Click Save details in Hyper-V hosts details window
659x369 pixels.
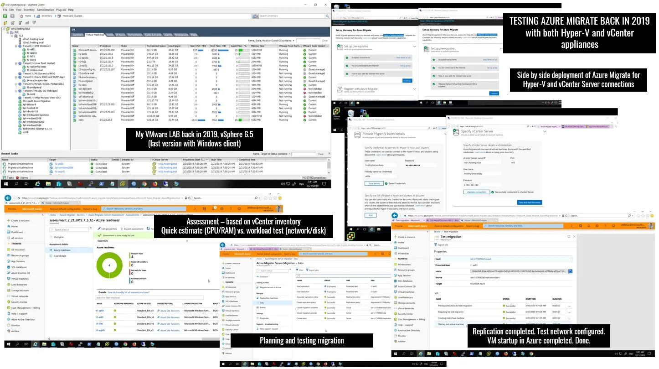point(373,183)
